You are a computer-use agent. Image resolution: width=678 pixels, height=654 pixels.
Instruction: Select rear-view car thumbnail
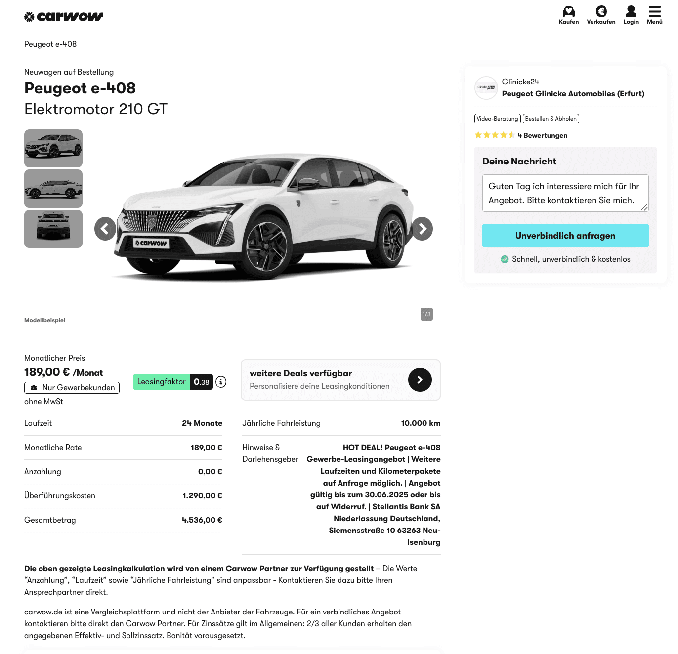[53, 229]
